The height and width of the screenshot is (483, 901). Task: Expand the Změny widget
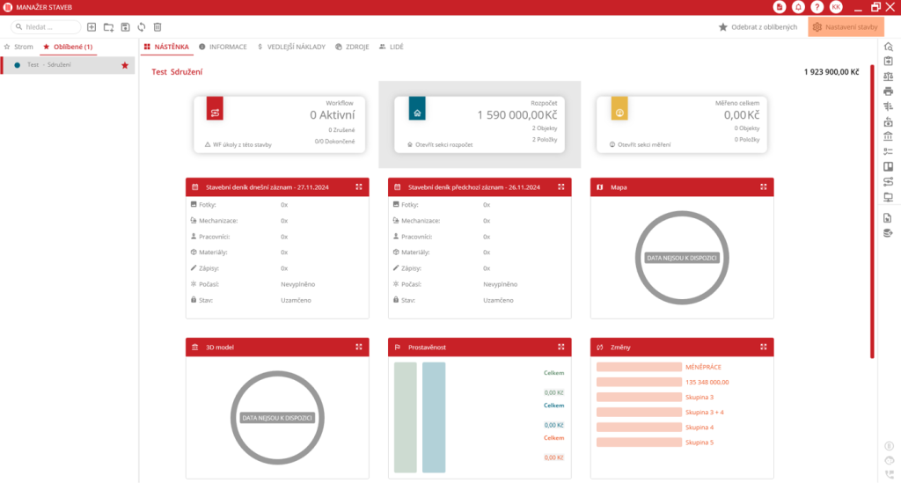[x=763, y=348]
